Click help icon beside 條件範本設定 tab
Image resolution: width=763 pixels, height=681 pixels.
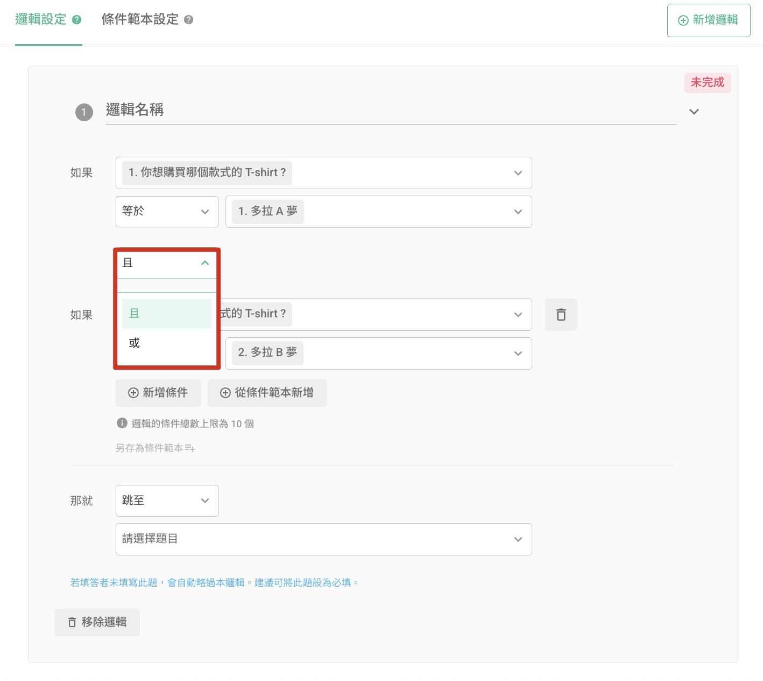[188, 20]
